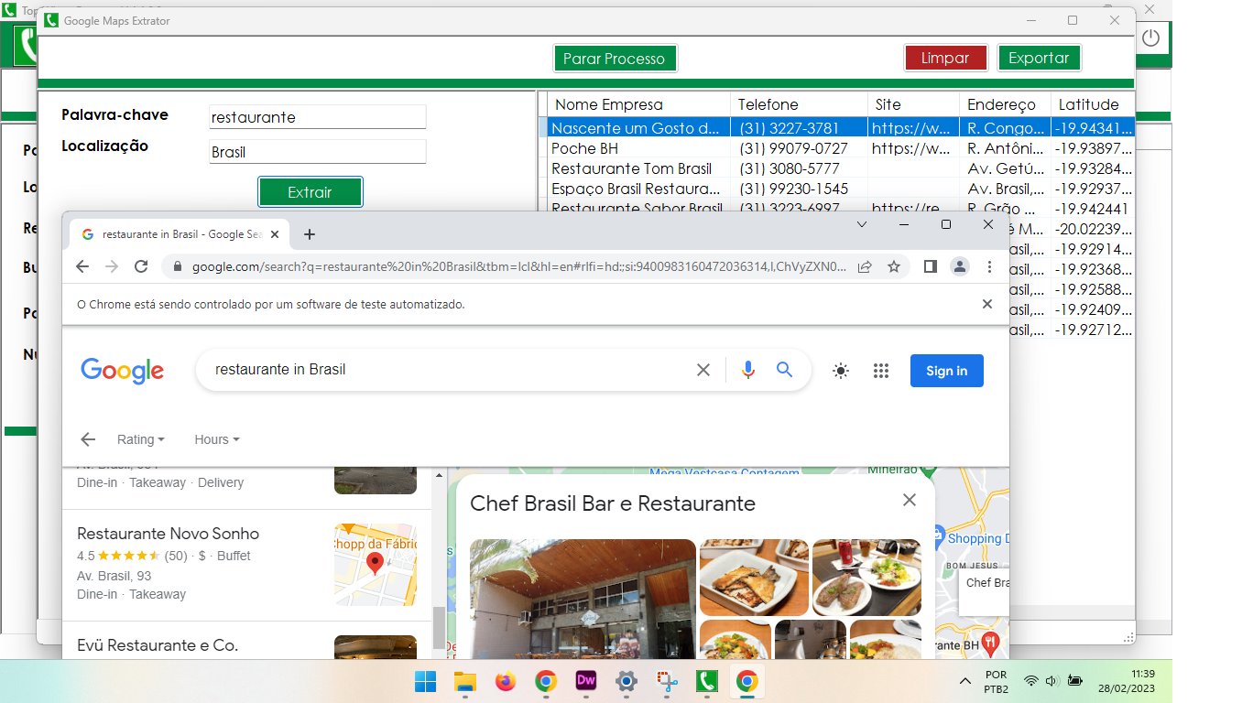Click the Nome Empresa column header
The image size is (1253, 703).
(638, 104)
